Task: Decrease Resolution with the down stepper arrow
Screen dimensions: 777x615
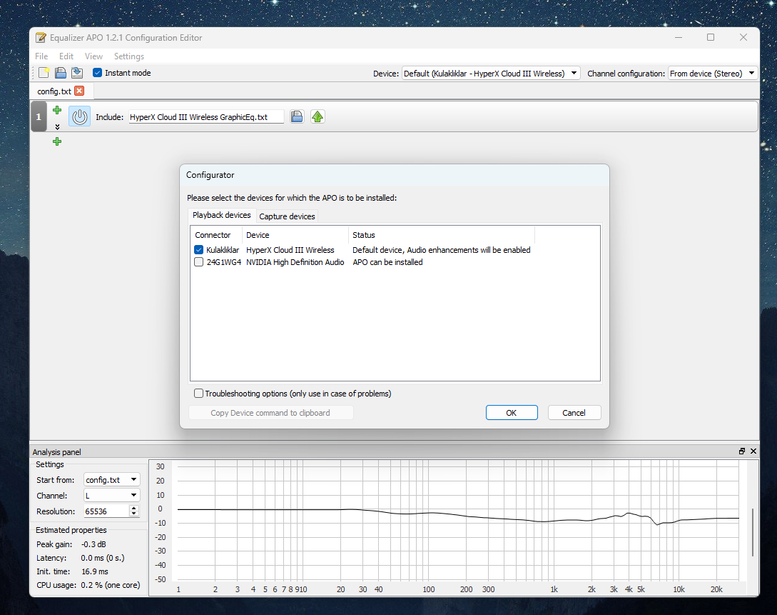Action: [x=134, y=514]
